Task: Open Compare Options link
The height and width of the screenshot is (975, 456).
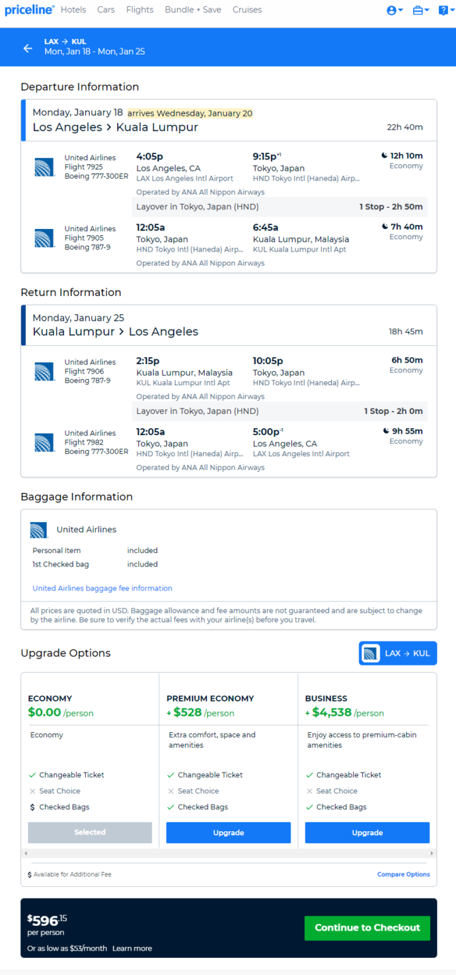Action: click(x=404, y=874)
